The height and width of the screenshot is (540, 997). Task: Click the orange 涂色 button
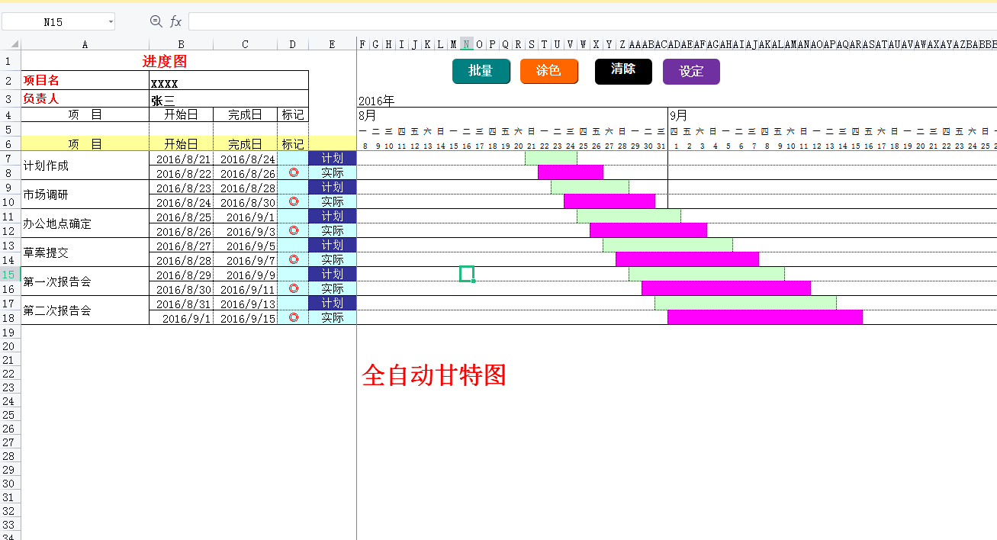(x=549, y=71)
